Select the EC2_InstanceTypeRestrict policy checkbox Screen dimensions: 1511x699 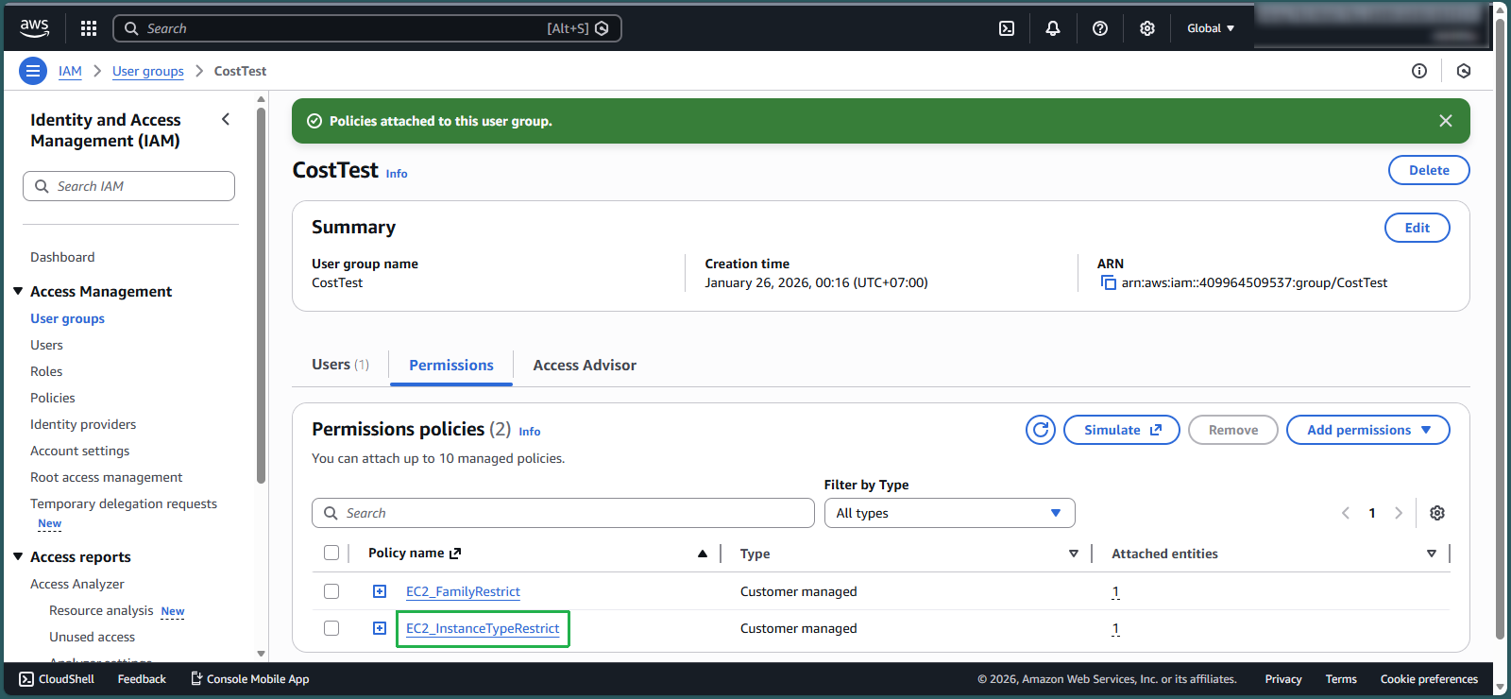point(331,628)
